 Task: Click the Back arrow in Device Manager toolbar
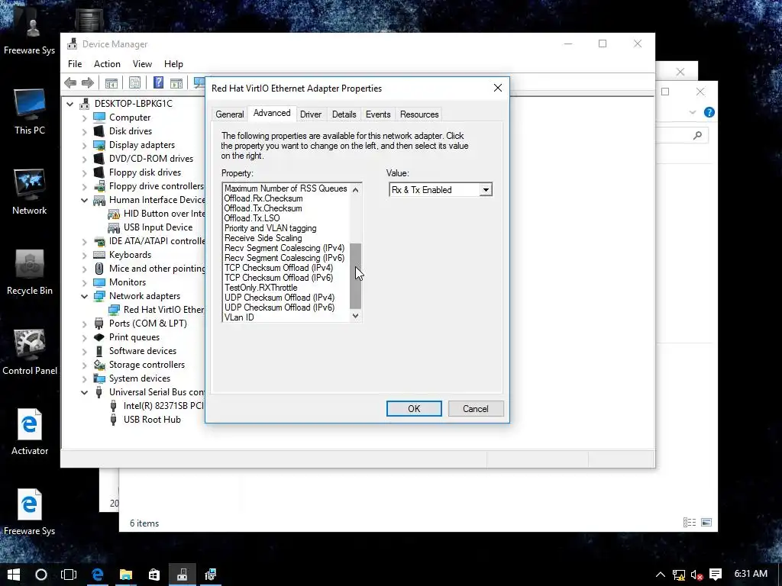coord(70,82)
